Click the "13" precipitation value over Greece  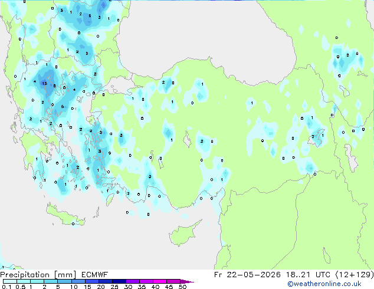(45, 84)
